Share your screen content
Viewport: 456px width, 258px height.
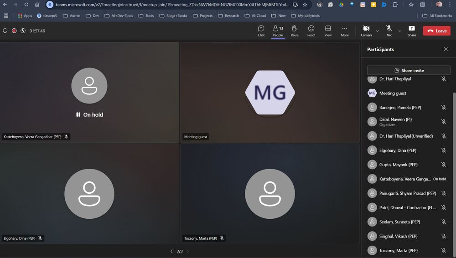(411, 31)
